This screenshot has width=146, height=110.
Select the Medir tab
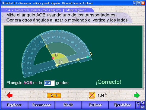[x=68, y=105]
